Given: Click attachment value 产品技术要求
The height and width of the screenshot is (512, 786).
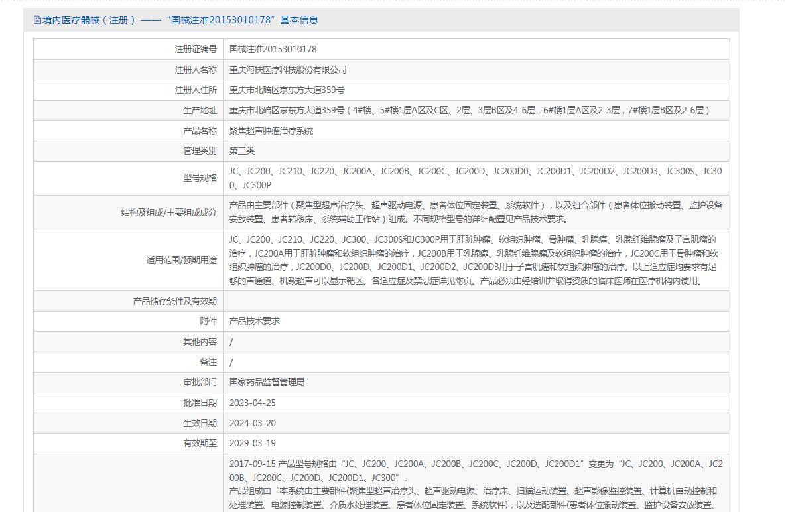Looking at the screenshot, I should (255, 321).
